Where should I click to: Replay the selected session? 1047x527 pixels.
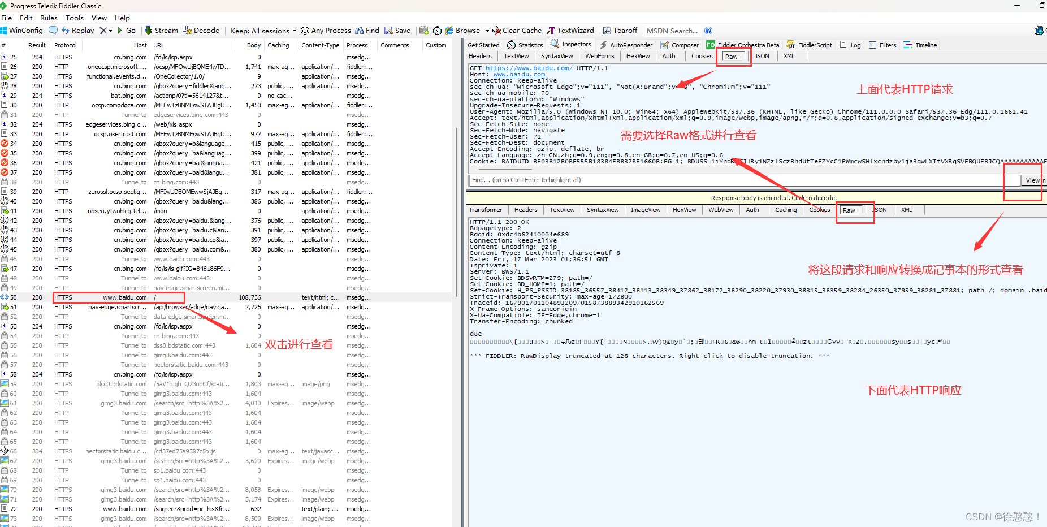tap(77, 31)
